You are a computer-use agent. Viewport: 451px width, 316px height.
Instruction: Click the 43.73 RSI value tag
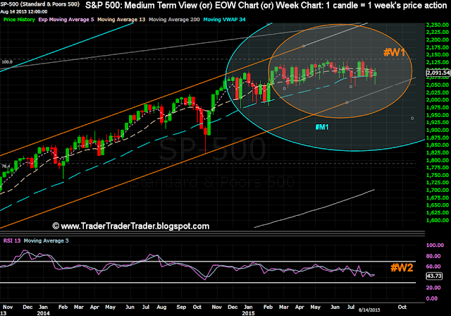434,276
